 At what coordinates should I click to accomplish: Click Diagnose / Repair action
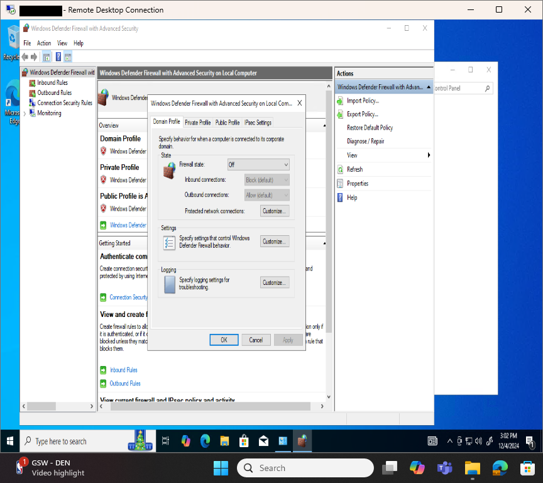[365, 142]
